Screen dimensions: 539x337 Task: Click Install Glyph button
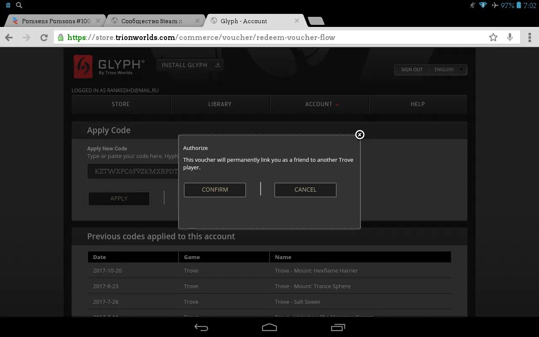(x=184, y=65)
